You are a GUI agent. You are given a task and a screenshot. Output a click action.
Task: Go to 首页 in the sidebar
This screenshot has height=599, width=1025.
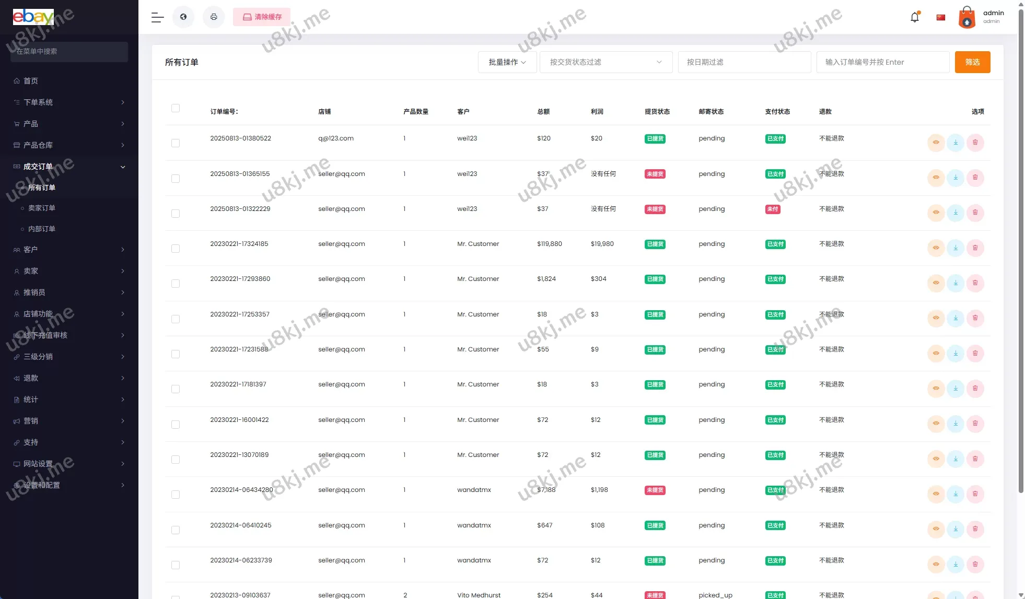[31, 81]
